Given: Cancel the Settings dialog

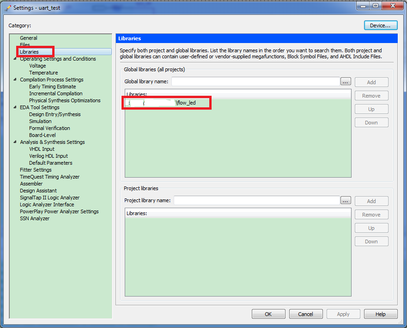Looking at the screenshot, I should 306,314.
